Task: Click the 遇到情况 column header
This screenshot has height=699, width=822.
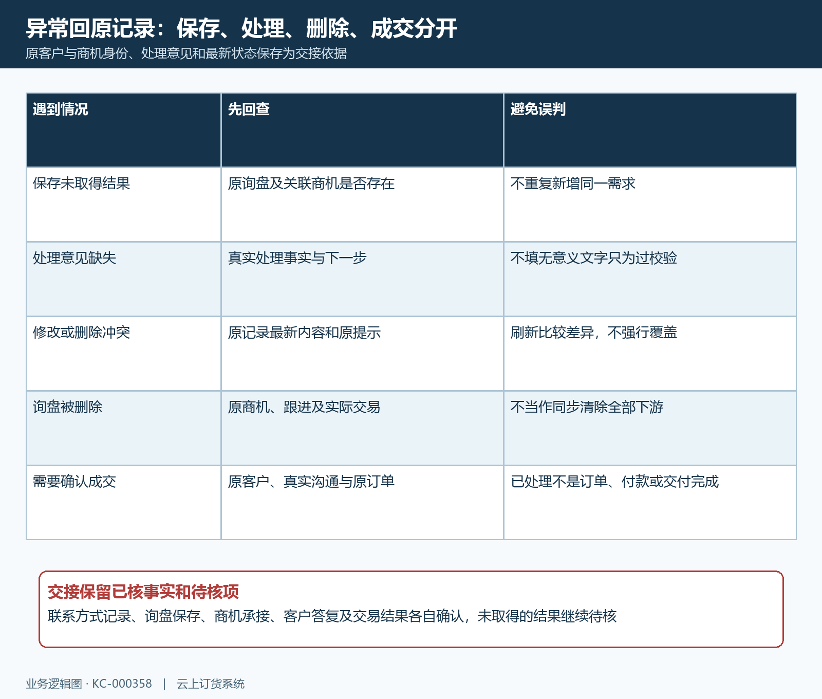Action: (x=123, y=130)
